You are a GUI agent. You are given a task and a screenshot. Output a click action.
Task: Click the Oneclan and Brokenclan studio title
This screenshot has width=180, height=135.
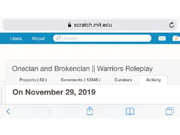click(x=82, y=69)
